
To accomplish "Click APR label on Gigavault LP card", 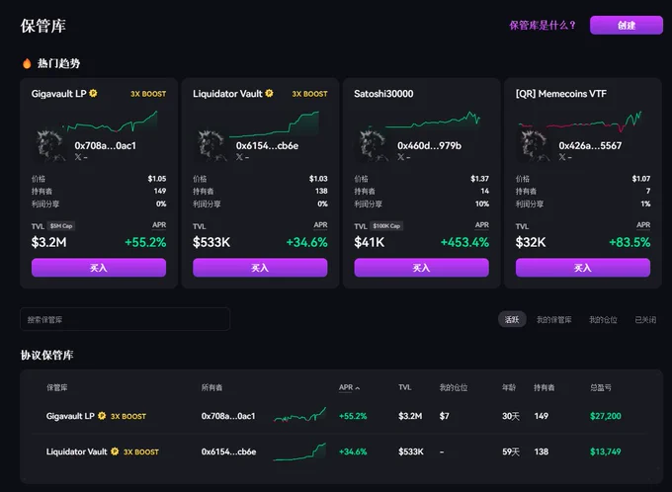I will (159, 225).
